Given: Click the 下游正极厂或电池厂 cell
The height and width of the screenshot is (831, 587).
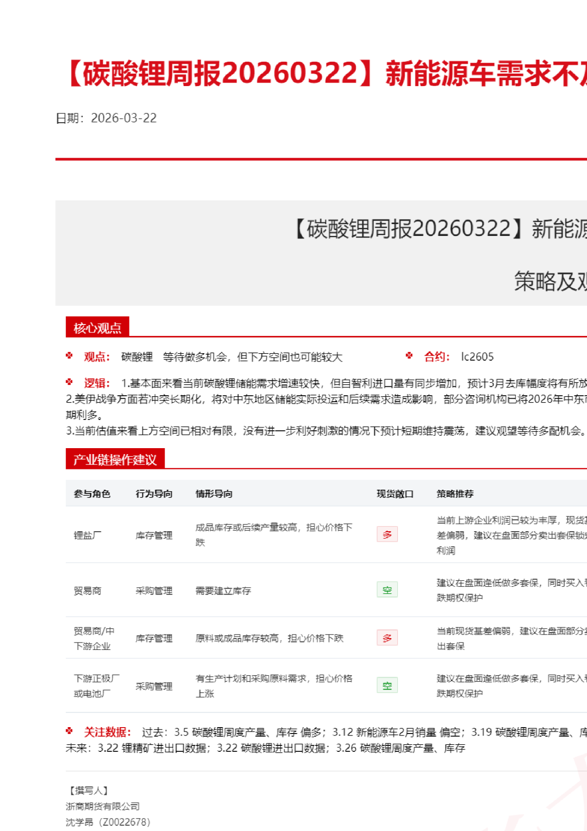Looking at the screenshot, I should point(96,686).
